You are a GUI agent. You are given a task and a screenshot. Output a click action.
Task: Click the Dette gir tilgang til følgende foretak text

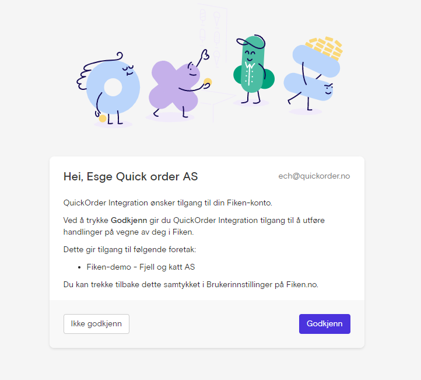coord(129,250)
